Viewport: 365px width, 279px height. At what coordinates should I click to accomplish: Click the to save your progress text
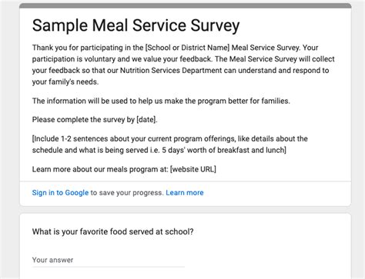tap(127, 193)
